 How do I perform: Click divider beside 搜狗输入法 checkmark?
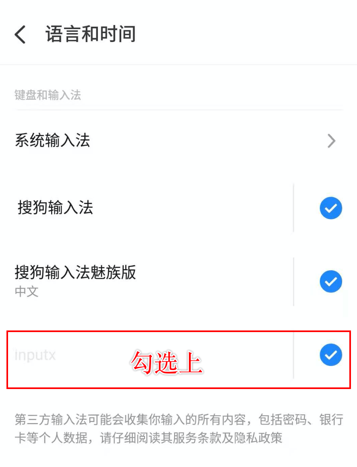(x=294, y=208)
